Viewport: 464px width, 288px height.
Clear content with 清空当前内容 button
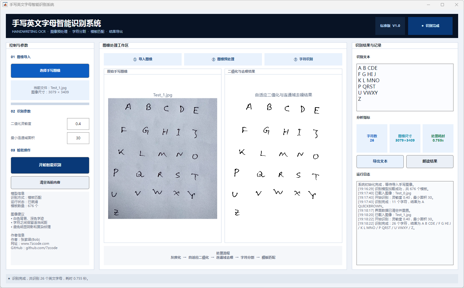(x=50, y=183)
